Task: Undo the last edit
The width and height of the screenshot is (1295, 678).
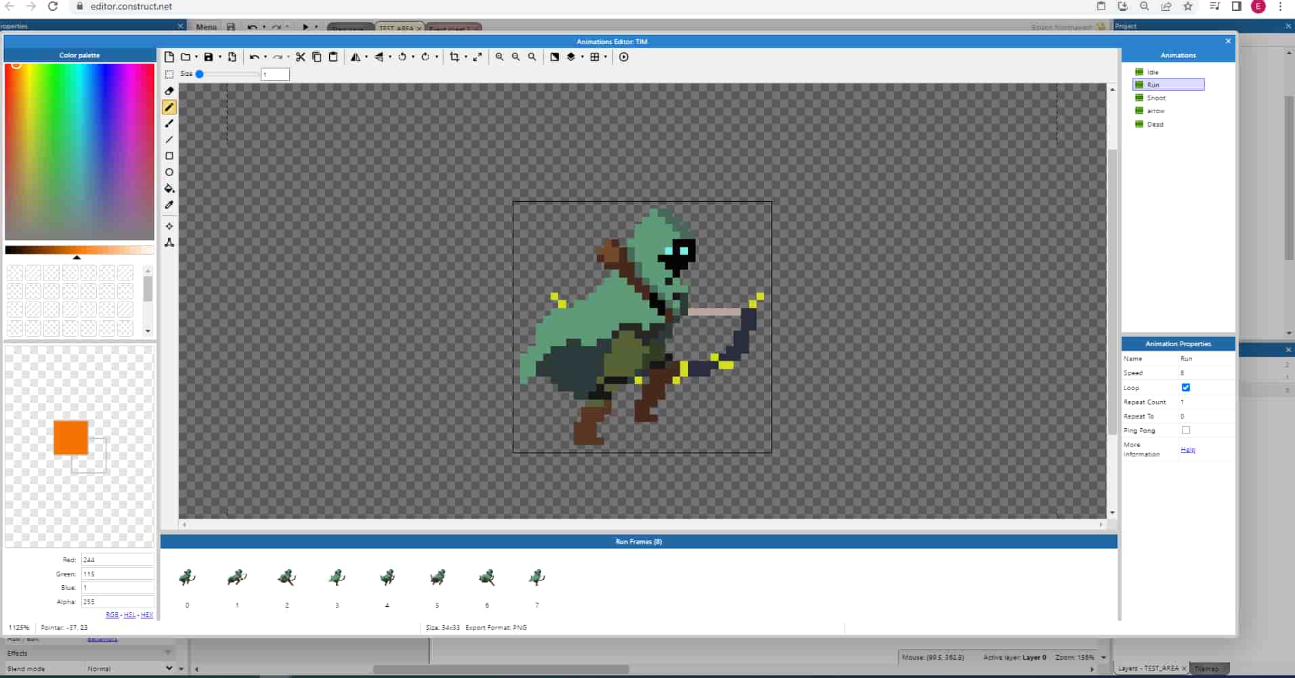Action: (x=255, y=57)
